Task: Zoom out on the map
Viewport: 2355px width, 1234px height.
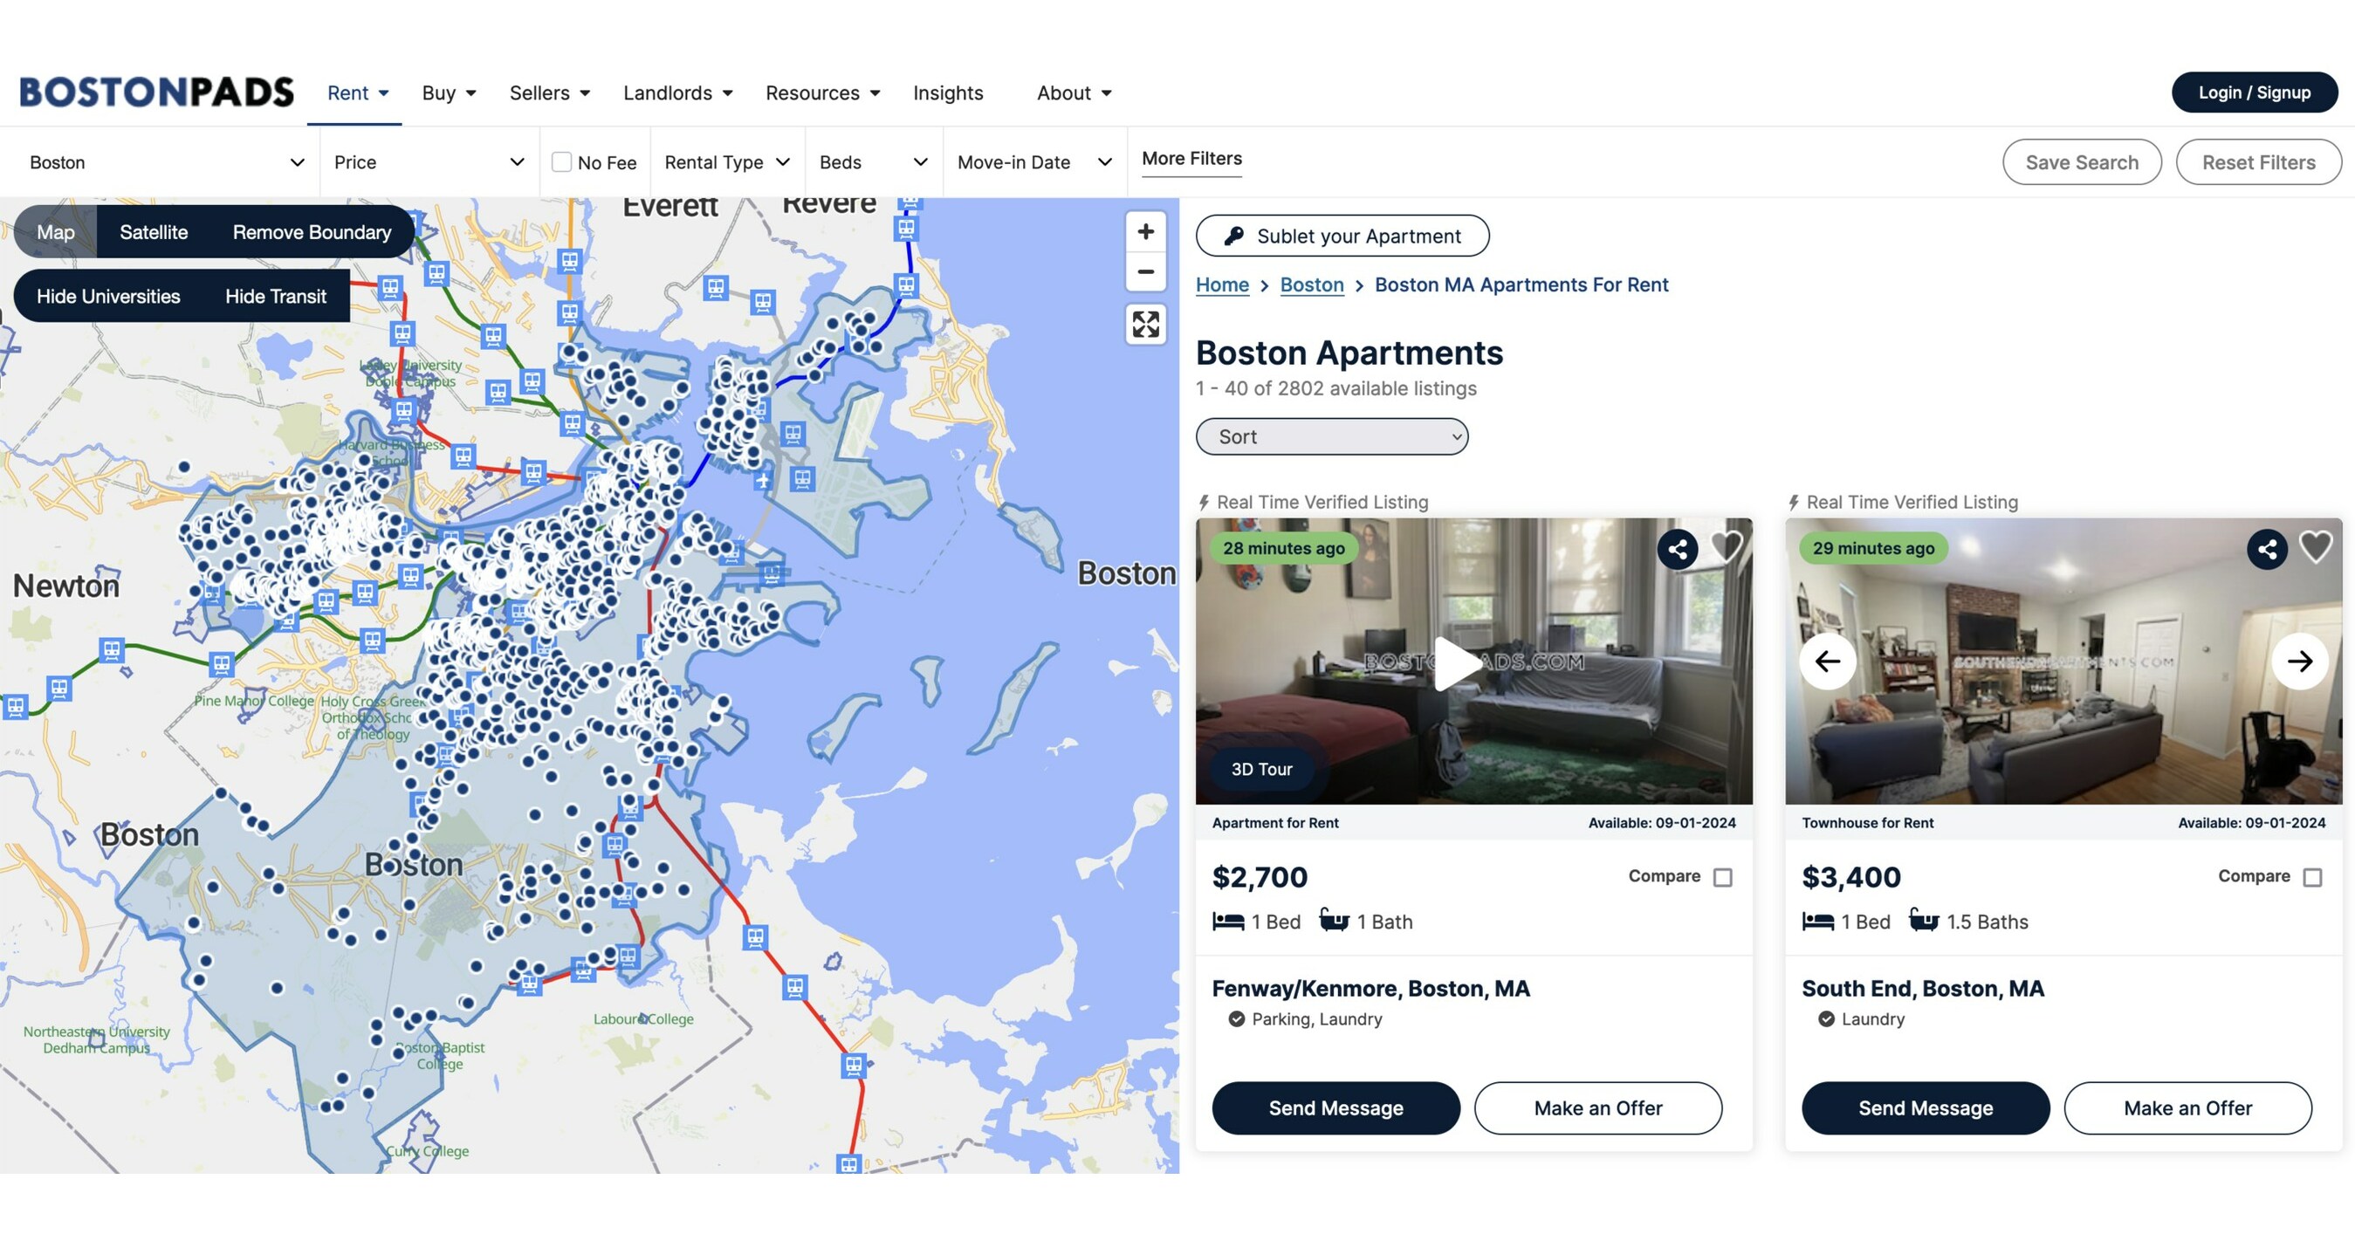Action: (1144, 272)
